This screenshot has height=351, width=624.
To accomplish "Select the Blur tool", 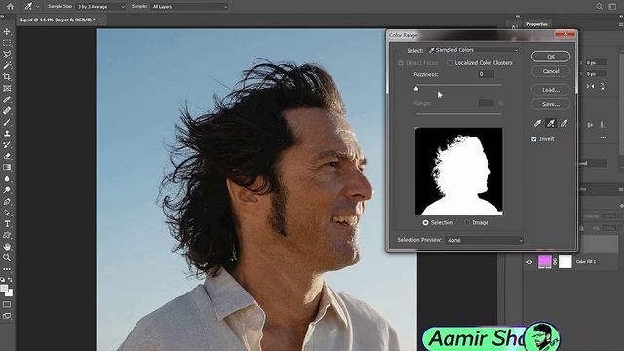I will 7,178.
